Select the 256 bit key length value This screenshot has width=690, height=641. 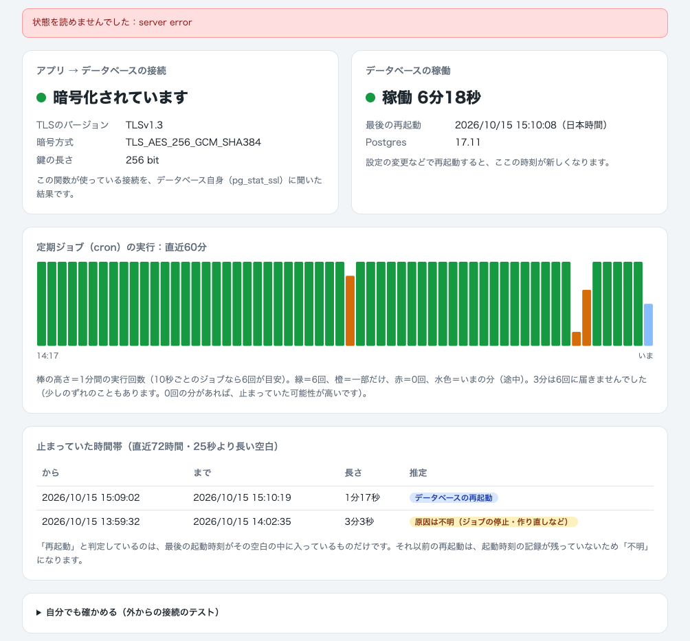click(142, 159)
